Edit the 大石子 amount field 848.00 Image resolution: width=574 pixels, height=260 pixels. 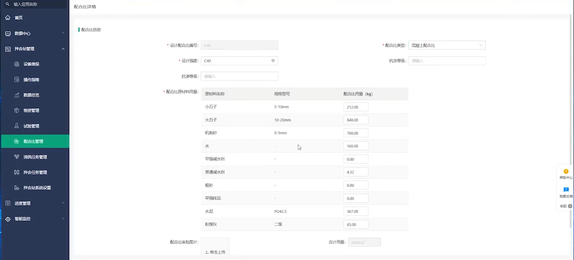pos(356,120)
